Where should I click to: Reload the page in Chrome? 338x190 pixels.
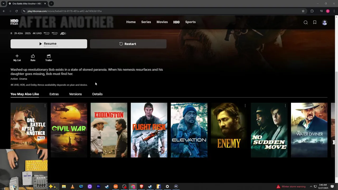pyautogui.click(x=16, y=11)
